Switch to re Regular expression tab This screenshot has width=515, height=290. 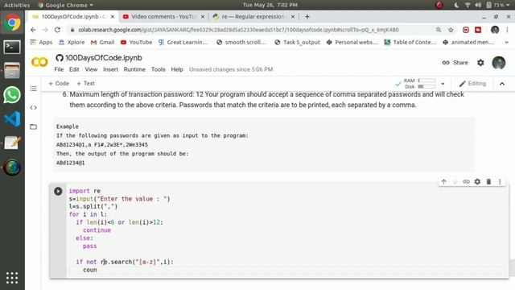pyautogui.click(x=253, y=16)
